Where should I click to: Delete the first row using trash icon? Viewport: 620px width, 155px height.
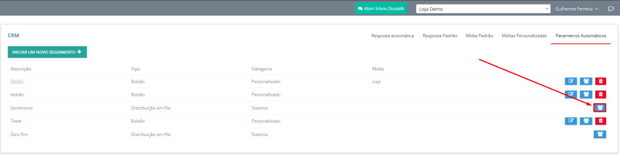tap(601, 81)
